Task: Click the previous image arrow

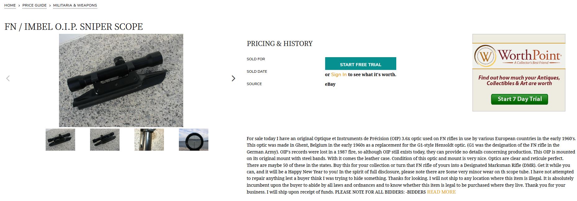Action: (8, 79)
